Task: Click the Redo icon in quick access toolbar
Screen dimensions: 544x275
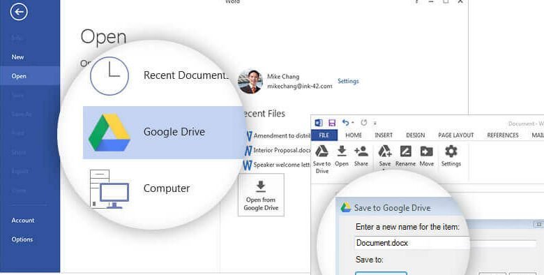Action: (x=363, y=123)
